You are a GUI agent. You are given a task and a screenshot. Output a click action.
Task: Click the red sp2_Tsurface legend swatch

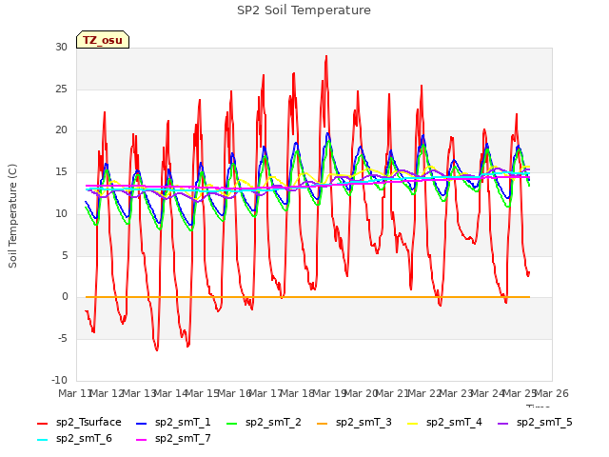[x=42, y=423]
